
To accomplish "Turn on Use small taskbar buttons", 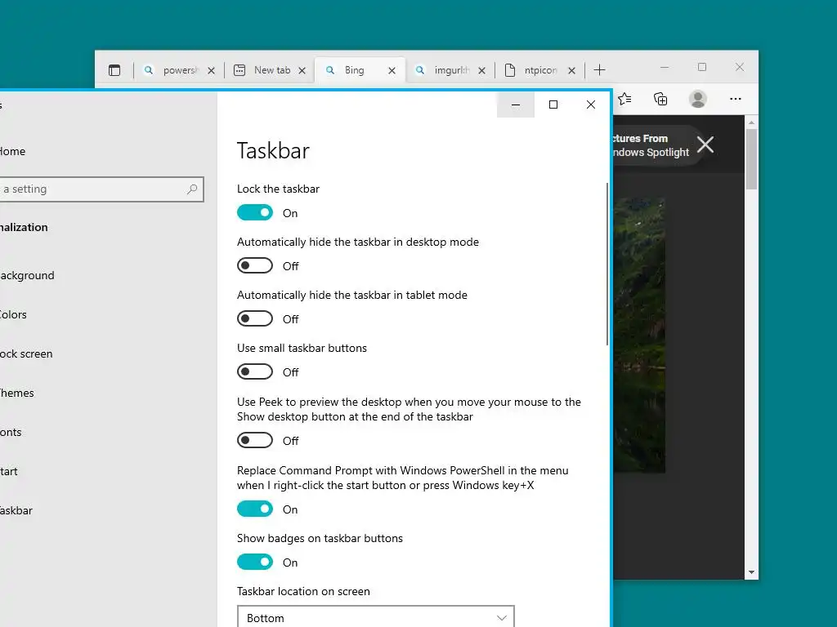I will [255, 371].
